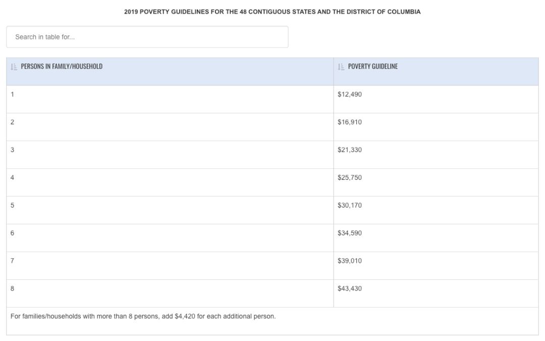Sort by the Persons in Family/Household header
The width and height of the screenshot is (545, 341).
62,67
